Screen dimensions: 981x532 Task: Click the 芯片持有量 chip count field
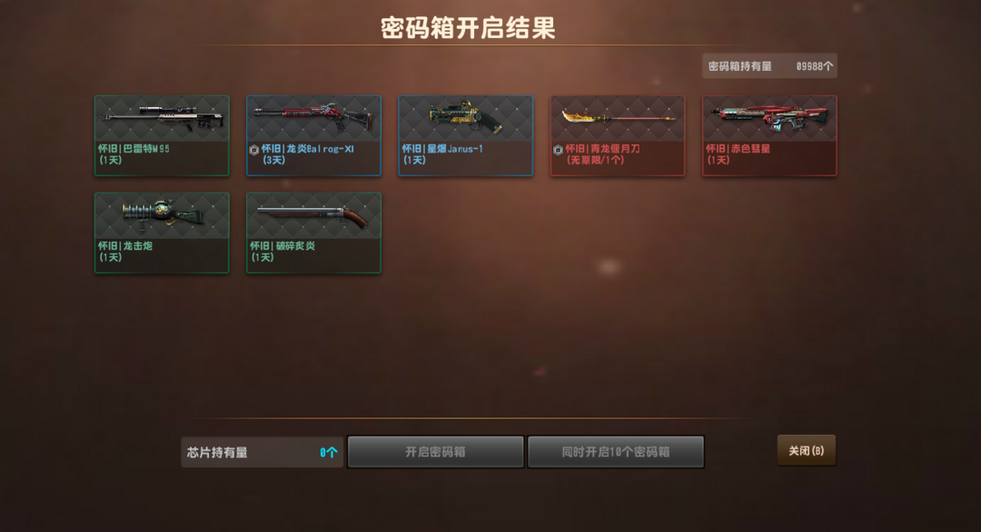(x=263, y=452)
